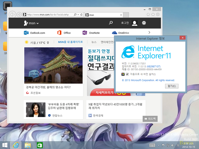Toggle 자동으로 새 버전 설치 checkbox

coord(127,74)
